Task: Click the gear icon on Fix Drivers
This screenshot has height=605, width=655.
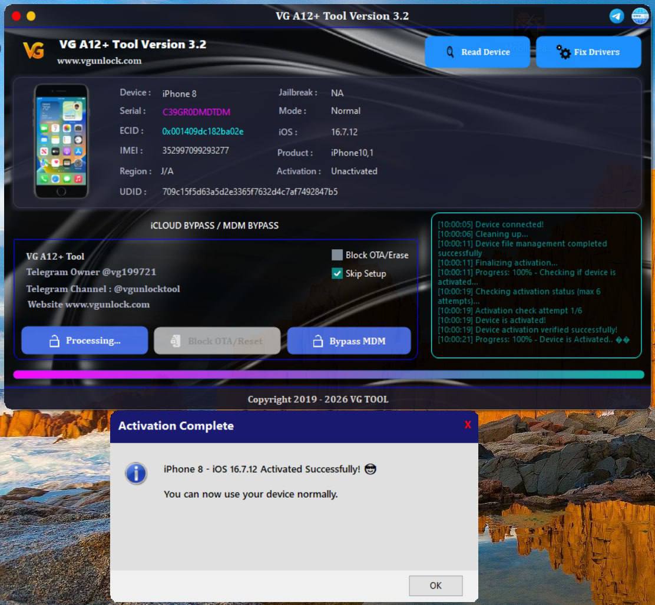Action: pyautogui.click(x=564, y=52)
